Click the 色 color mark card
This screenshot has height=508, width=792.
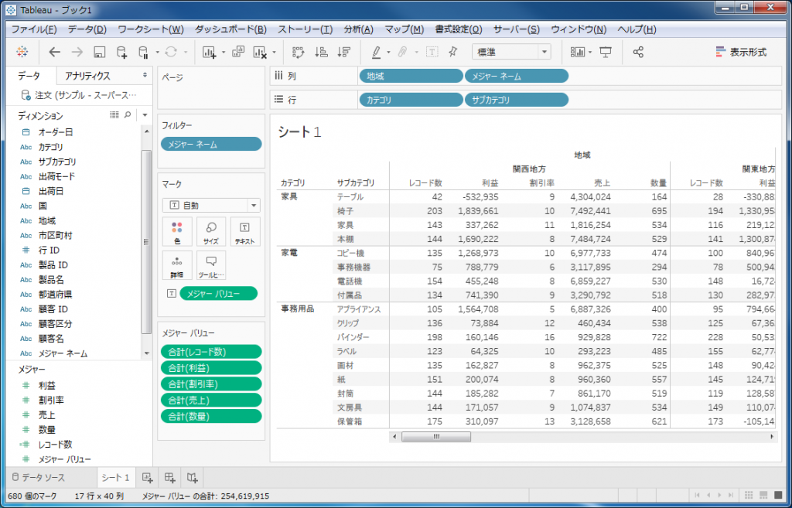coord(177,231)
